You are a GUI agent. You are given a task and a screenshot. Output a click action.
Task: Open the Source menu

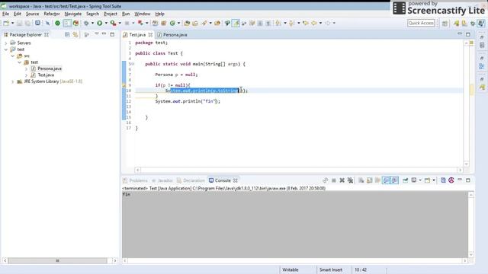tap(32, 14)
